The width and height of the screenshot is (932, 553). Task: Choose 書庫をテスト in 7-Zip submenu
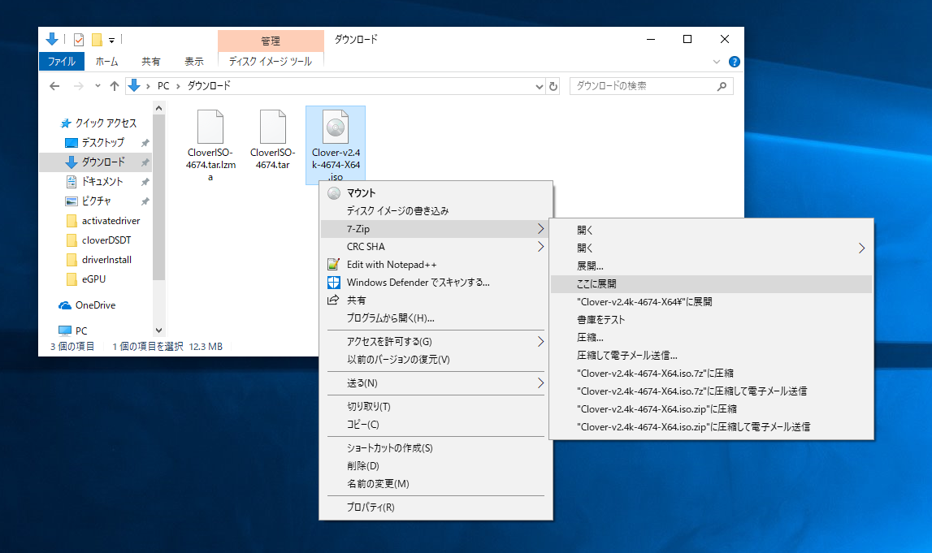pyautogui.click(x=711, y=320)
